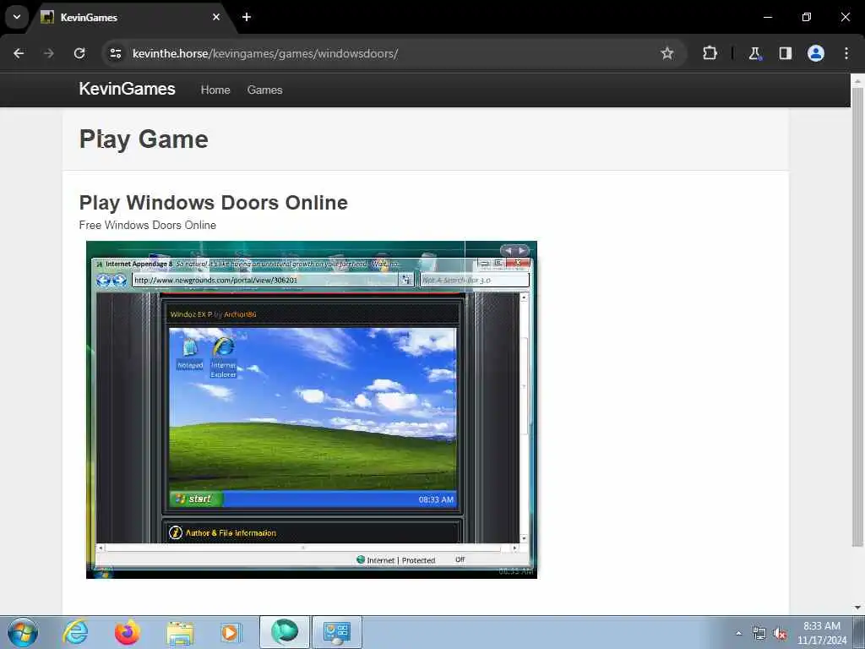Open Internet Explorer icon on XP desktop

[x=223, y=357]
